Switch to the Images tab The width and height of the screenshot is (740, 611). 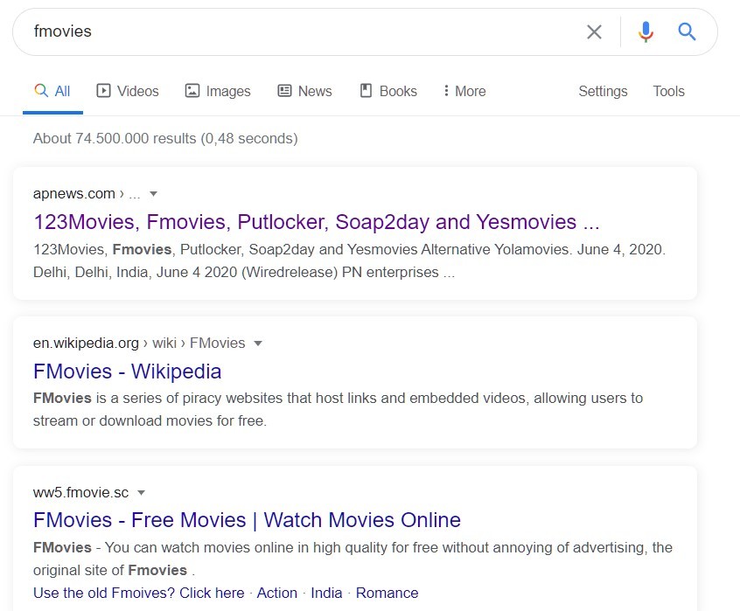point(218,91)
